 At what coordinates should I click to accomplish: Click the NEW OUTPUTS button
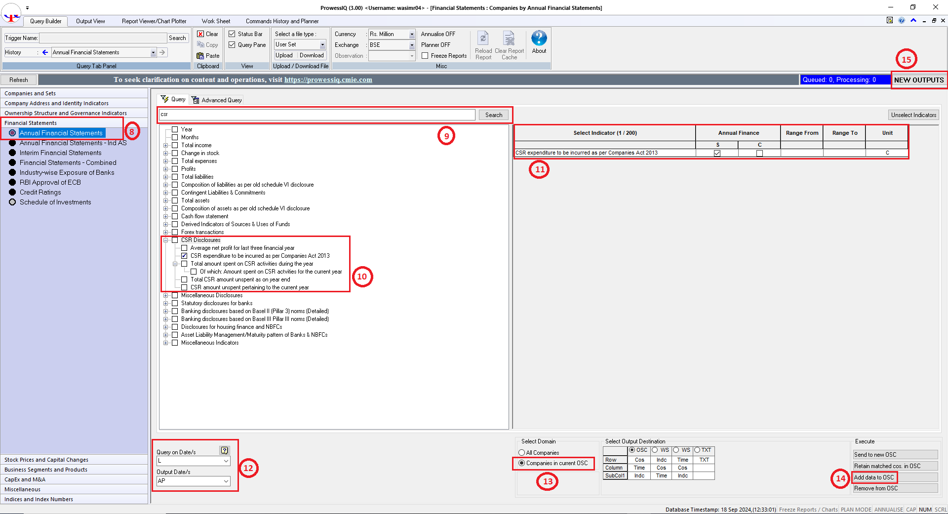click(919, 80)
